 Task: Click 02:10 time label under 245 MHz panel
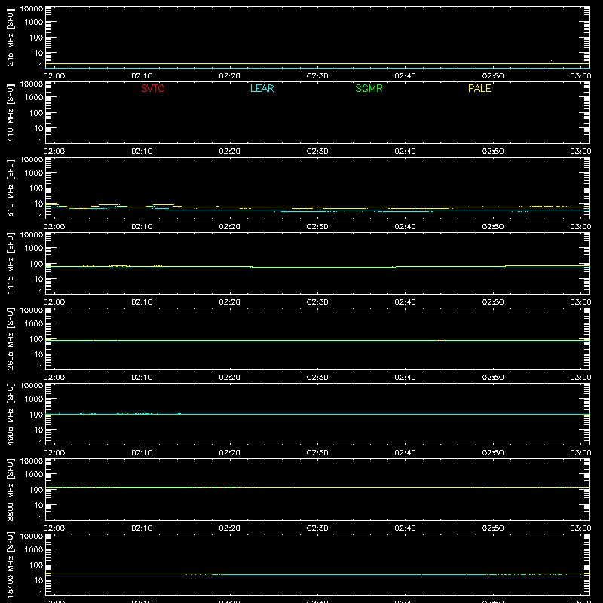point(142,76)
